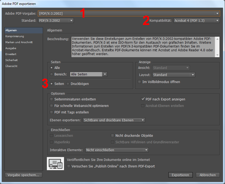
Task: Expand the Interaktive Elemente dropdown
Action: coord(117,150)
